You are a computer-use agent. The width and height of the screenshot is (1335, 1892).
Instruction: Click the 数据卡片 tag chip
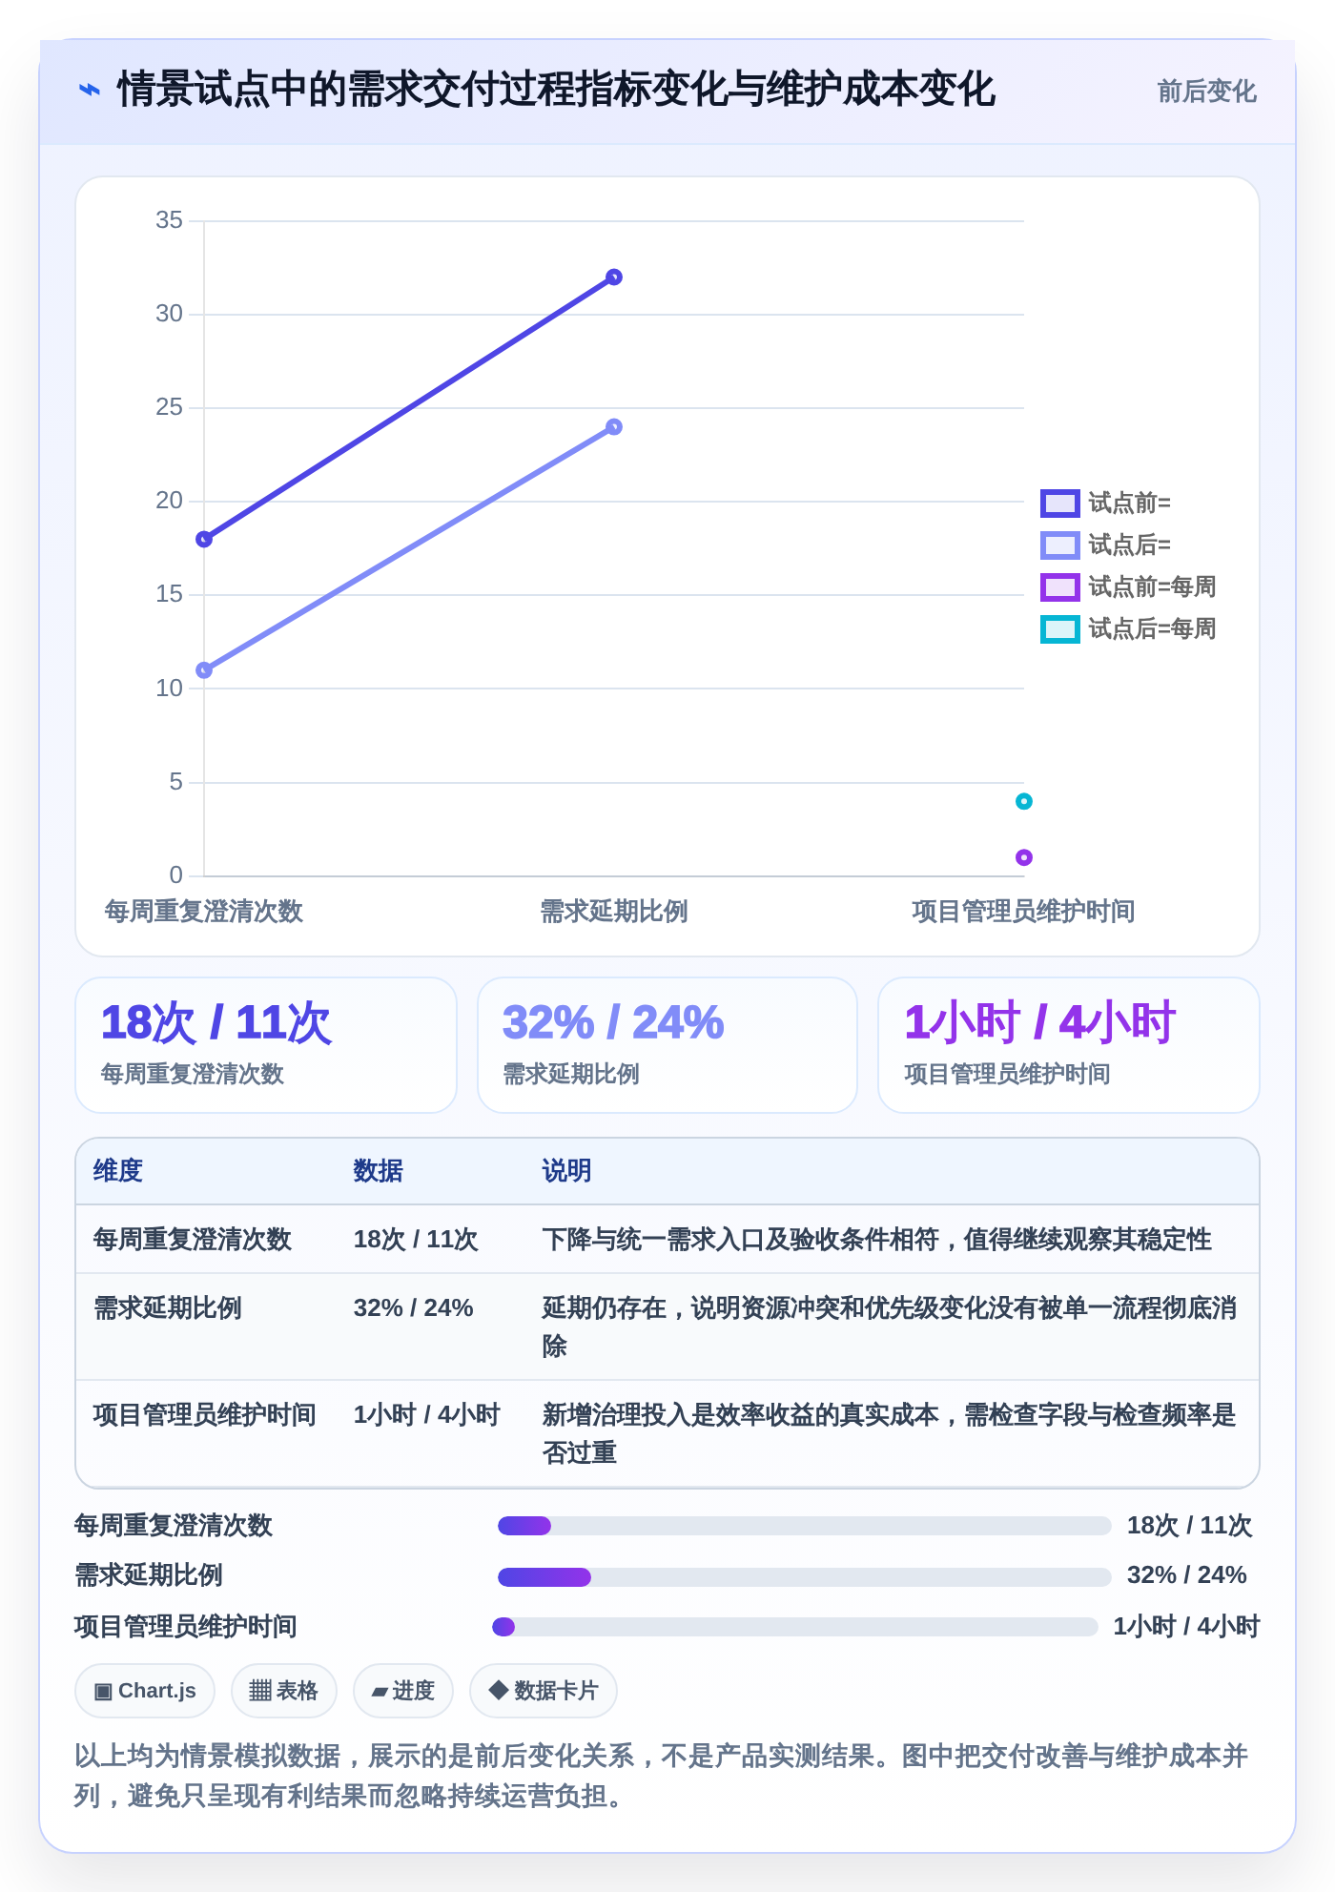[544, 1691]
